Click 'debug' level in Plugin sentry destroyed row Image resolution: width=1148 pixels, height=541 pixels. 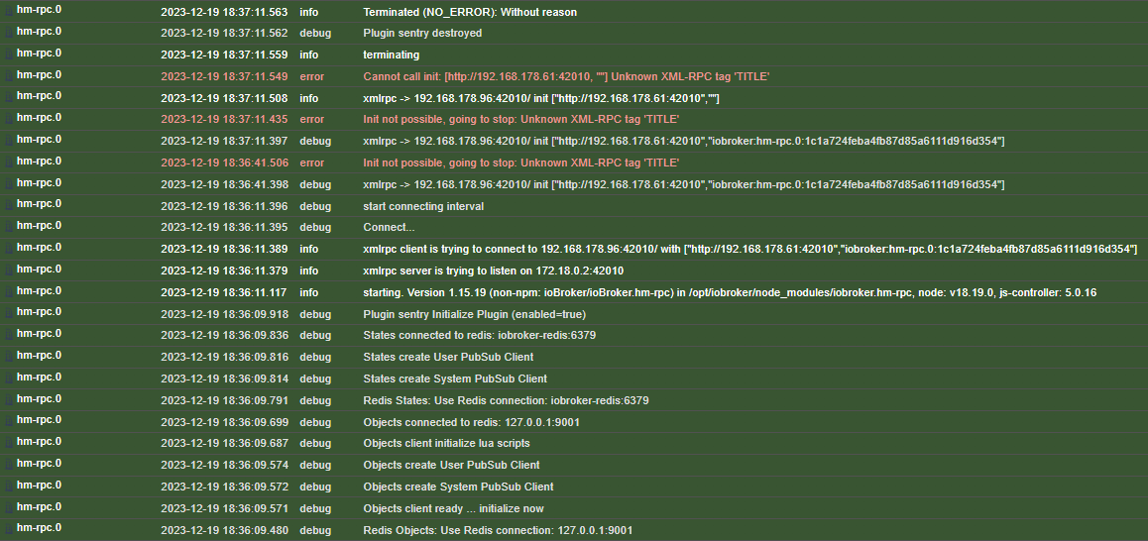coord(315,33)
